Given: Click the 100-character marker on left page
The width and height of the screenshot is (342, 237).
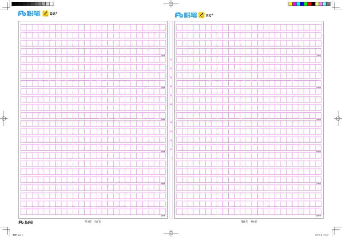Looking at the screenshot, I should click(163, 56).
